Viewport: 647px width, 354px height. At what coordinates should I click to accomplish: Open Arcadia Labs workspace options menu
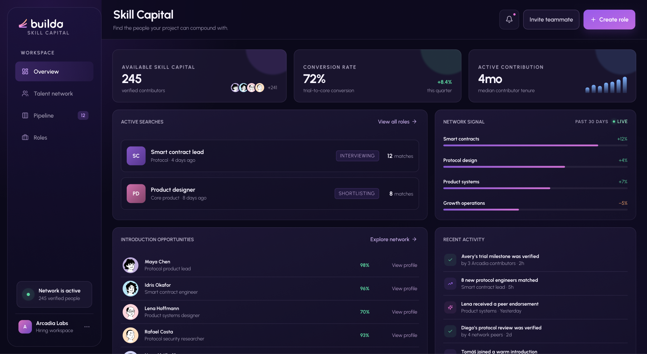[x=87, y=327]
